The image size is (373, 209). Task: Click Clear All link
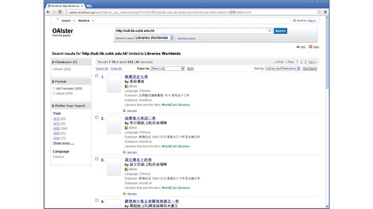tap(116, 69)
